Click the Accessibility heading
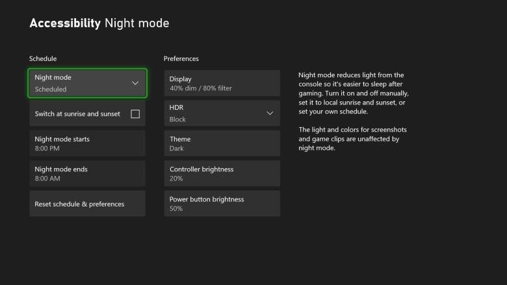Viewport: 507px width, 285px height. [65, 23]
